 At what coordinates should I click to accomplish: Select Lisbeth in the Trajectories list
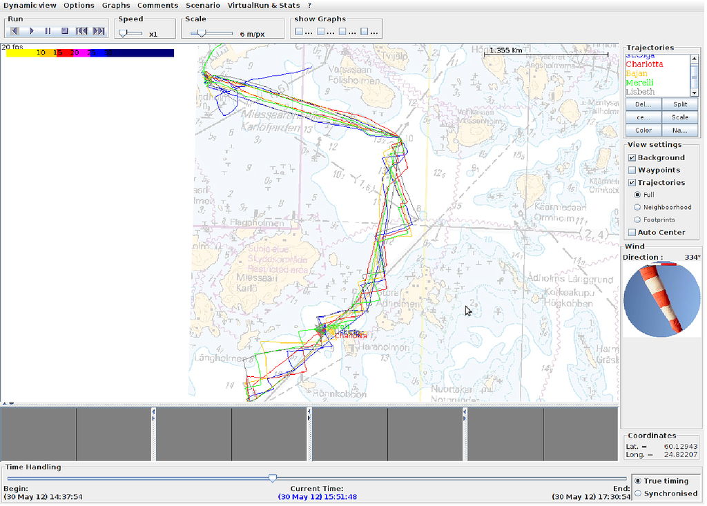(x=640, y=92)
